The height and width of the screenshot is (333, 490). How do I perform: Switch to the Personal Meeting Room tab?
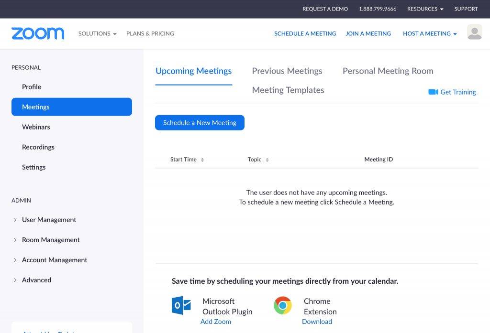tap(388, 71)
